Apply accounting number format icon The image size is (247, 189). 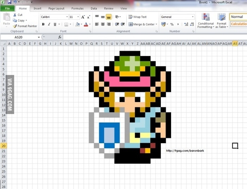coord(163,24)
